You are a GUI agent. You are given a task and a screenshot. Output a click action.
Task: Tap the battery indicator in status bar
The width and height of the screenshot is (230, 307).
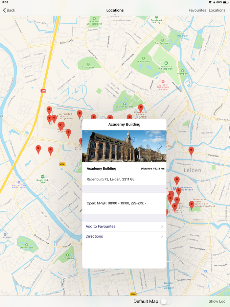226,2
